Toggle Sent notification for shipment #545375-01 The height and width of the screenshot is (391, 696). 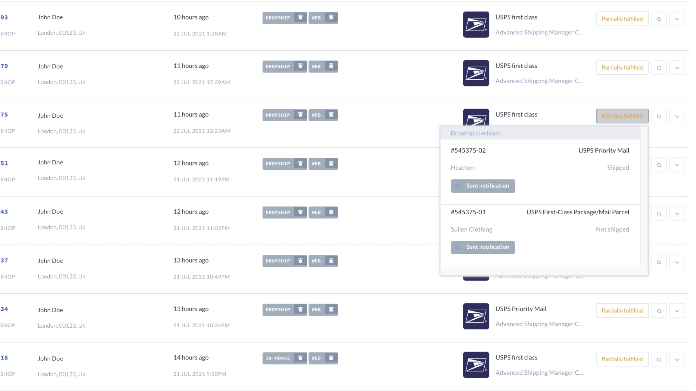click(x=483, y=247)
